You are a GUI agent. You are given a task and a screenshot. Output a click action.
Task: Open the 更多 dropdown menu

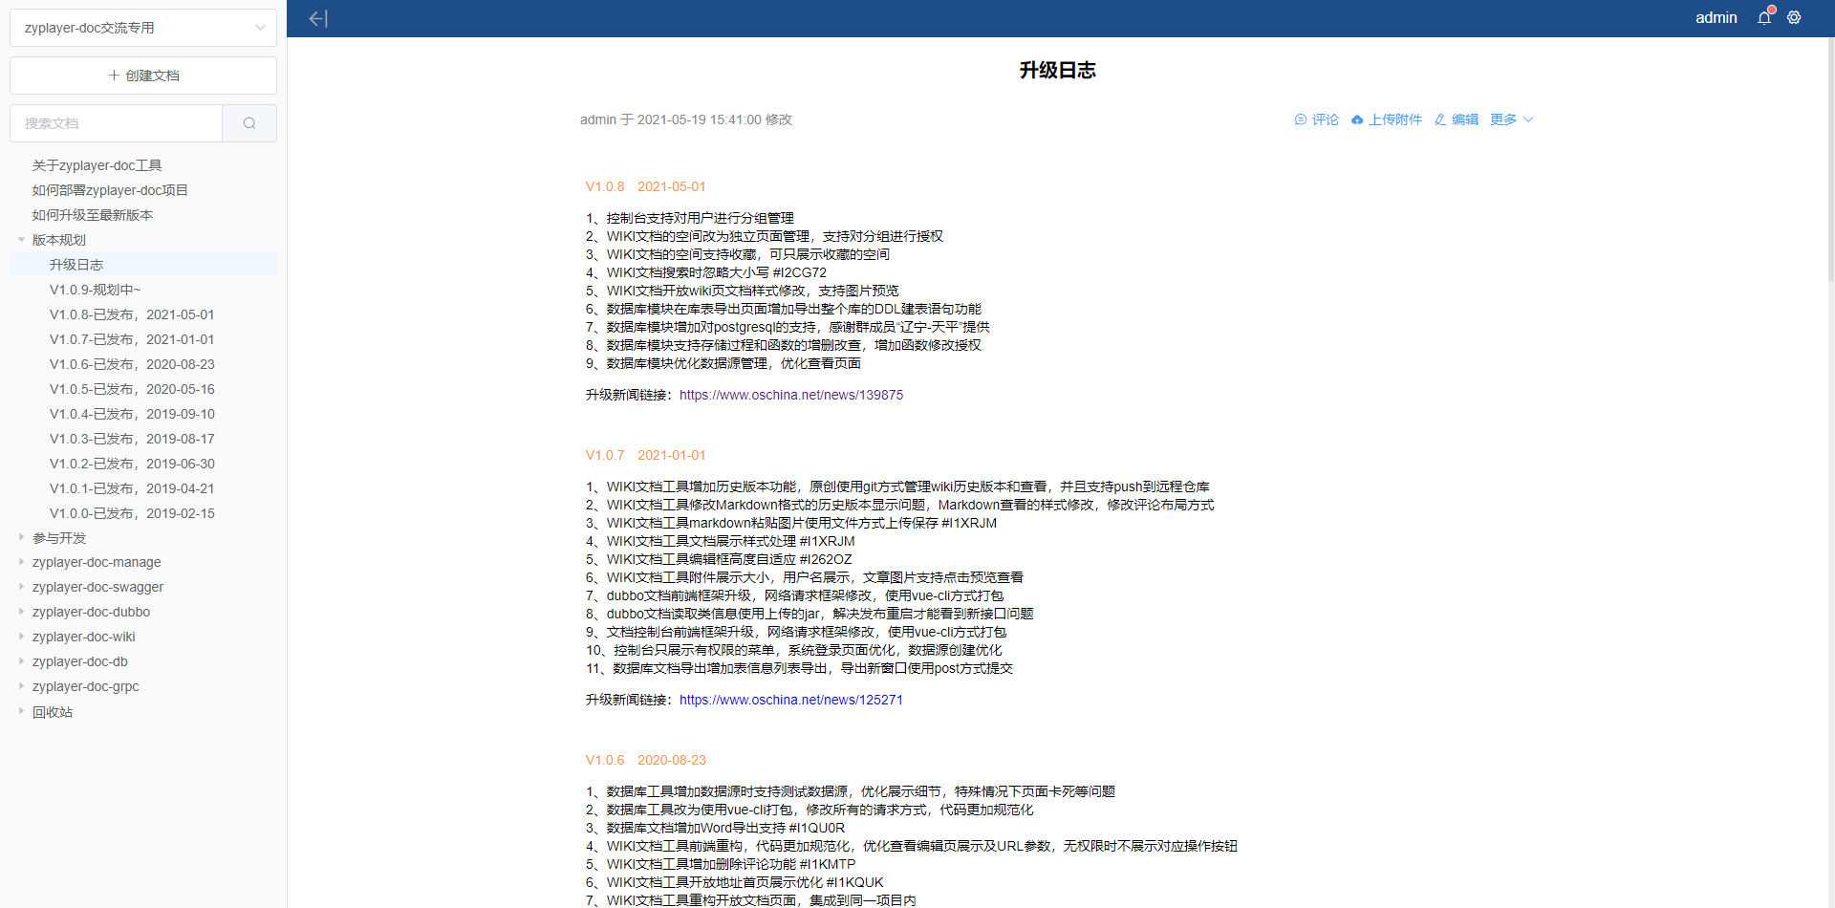(x=1511, y=119)
